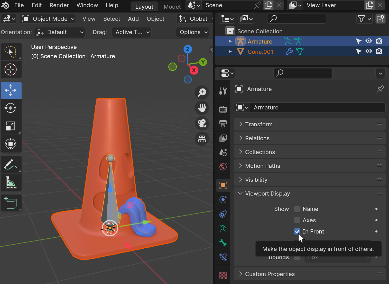Toggle Cone.001 selectability arrow icon
The image size is (389, 284).
pos(359,51)
